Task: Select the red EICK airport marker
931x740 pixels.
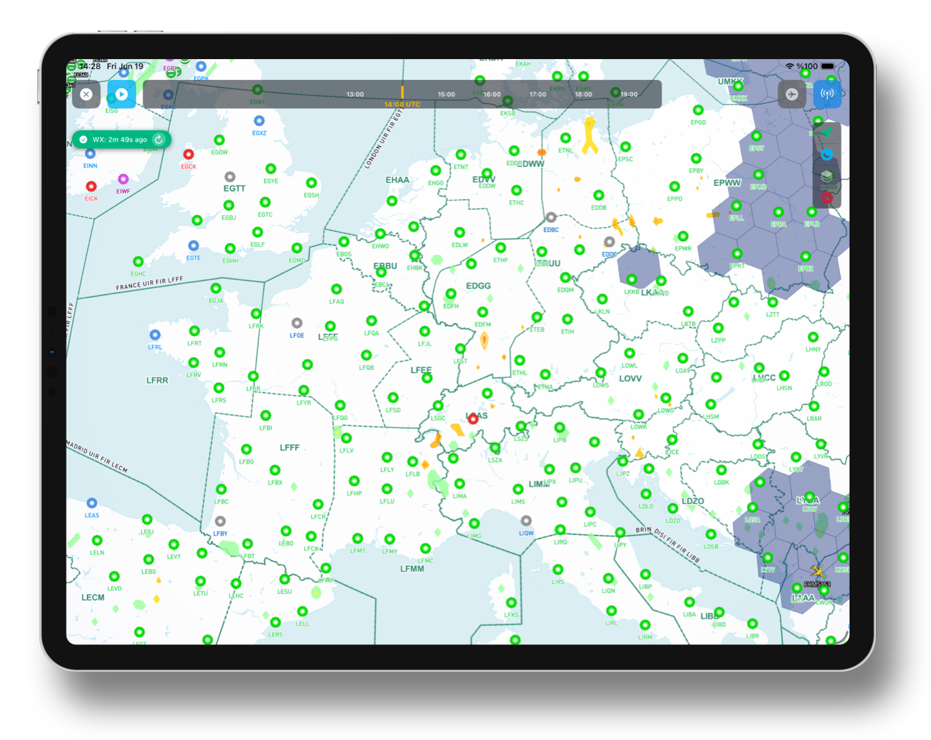Action: click(x=91, y=186)
